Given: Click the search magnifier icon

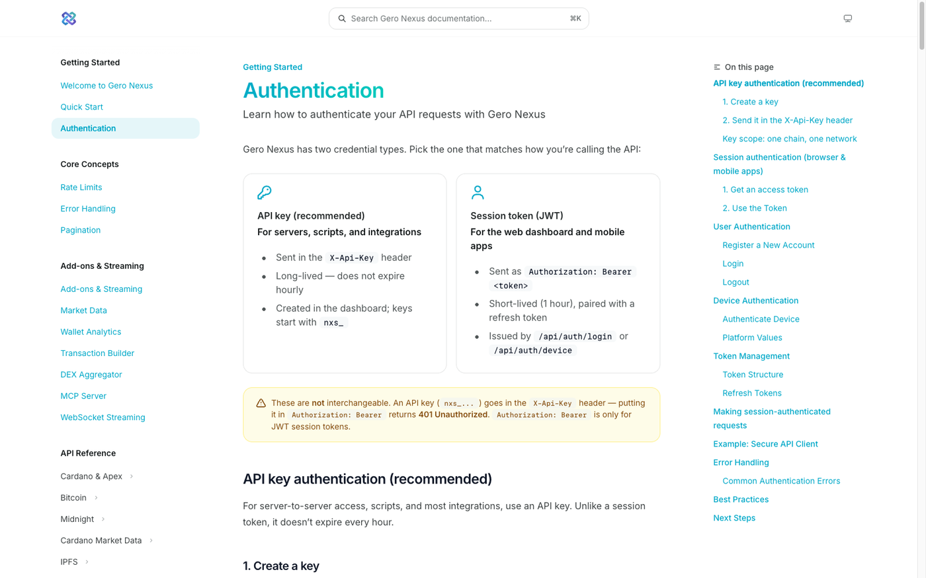Looking at the screenshot, I should (342, 18).
